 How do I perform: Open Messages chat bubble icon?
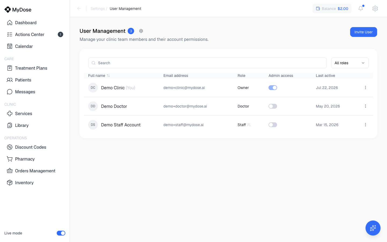(10, 92)
